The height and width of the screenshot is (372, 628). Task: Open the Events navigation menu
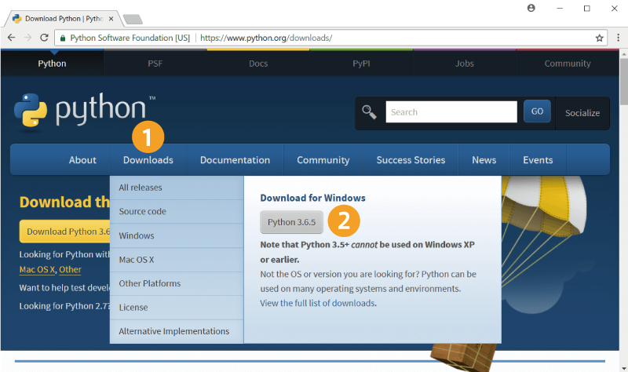tap(538, 160)
